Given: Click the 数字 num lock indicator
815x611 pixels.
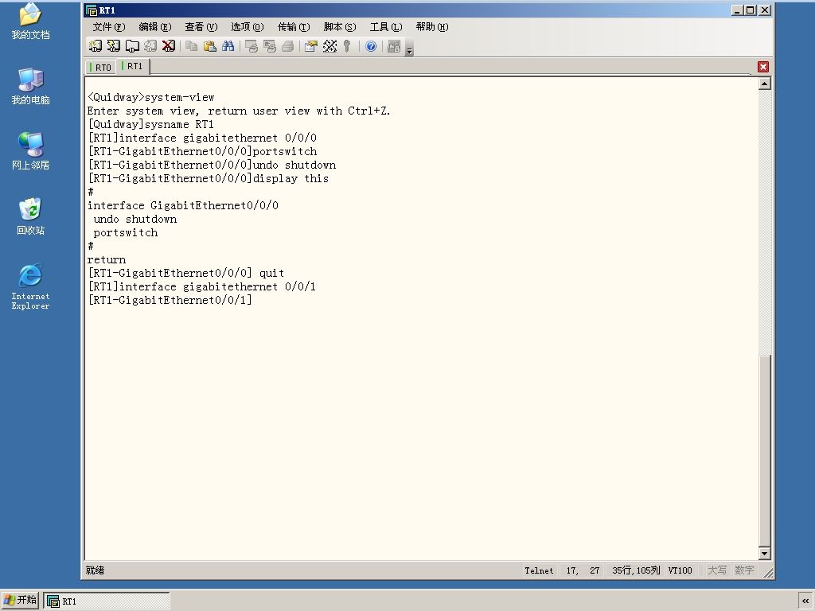Looking at the screenshot, I should (x=744, y=570).
